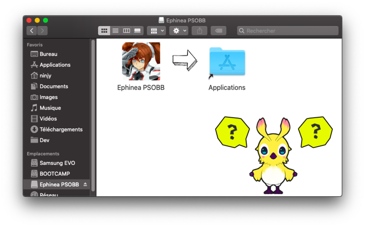Click the Applications folder name label
Viewport: 365px width, 227px height.
(x=227, y=88)
